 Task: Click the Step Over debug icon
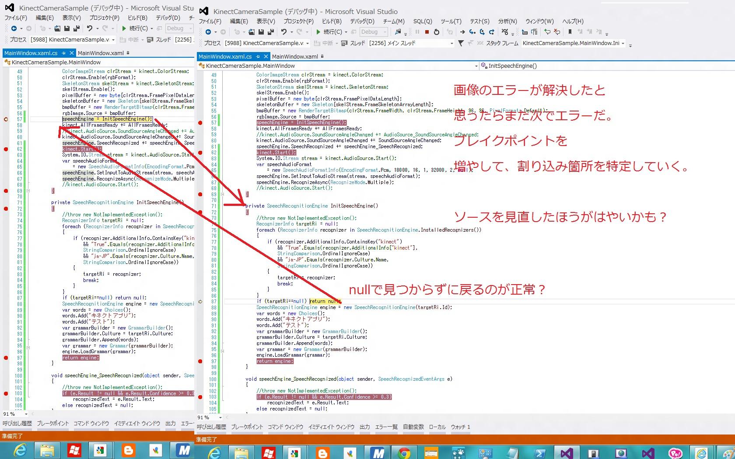(482, 32)
